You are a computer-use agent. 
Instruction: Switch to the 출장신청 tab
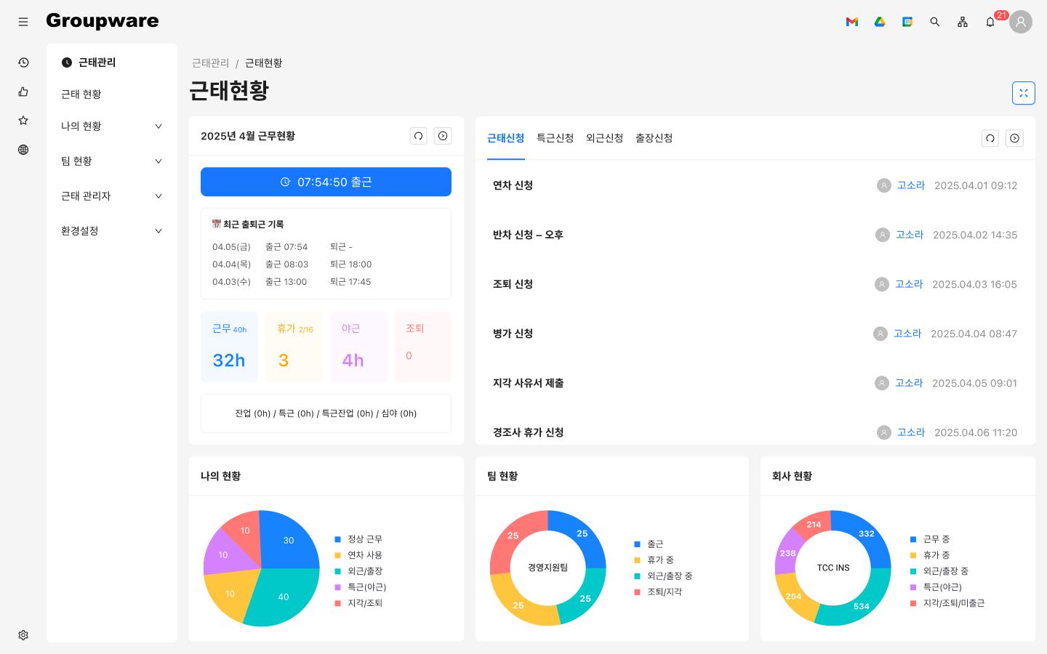point(653,138)
